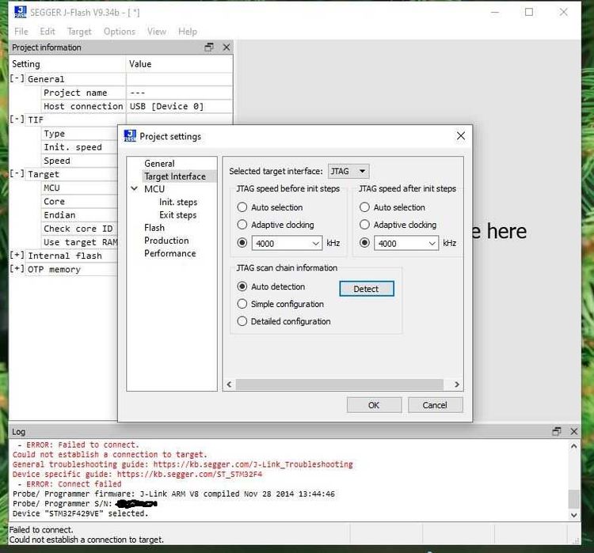
Task: Click Cancel in Project settings
Action: 435,405
